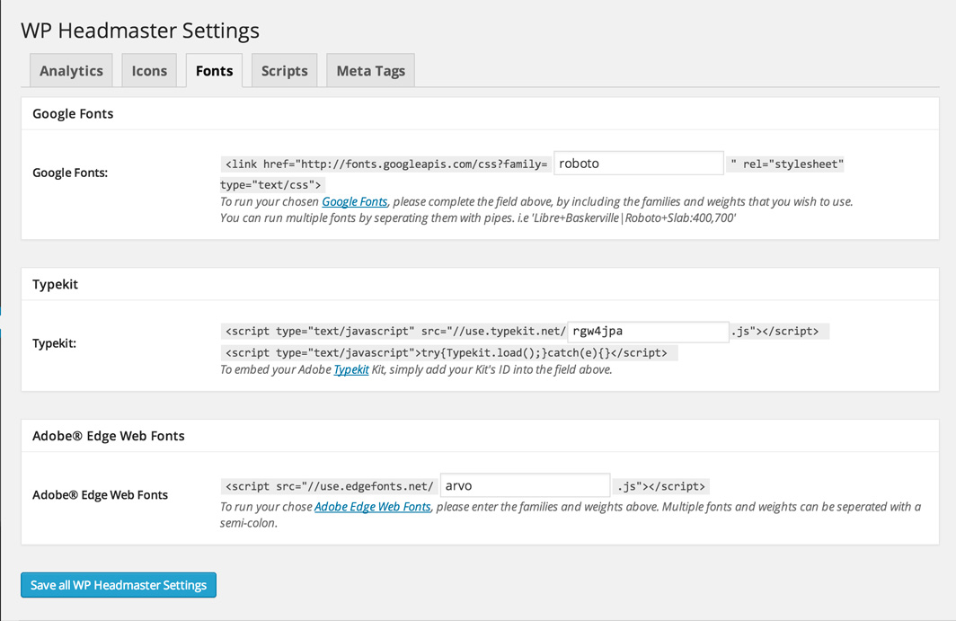
Task: Switch to the Analytics tab
Action: click(x=71, y=71)
